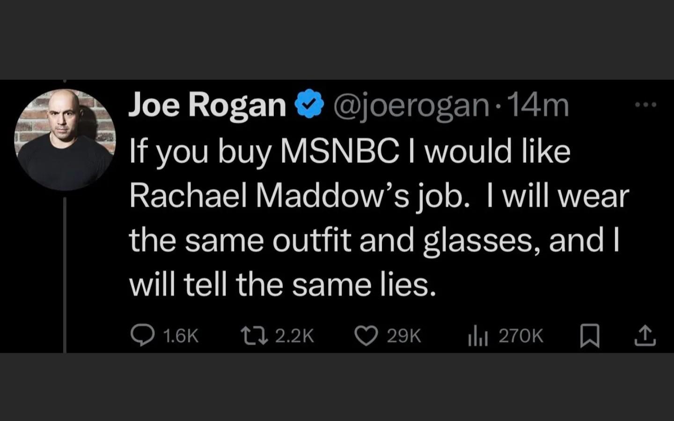Click the word MSNBC in the post
The image size is (674, 421).
point(339,152)
